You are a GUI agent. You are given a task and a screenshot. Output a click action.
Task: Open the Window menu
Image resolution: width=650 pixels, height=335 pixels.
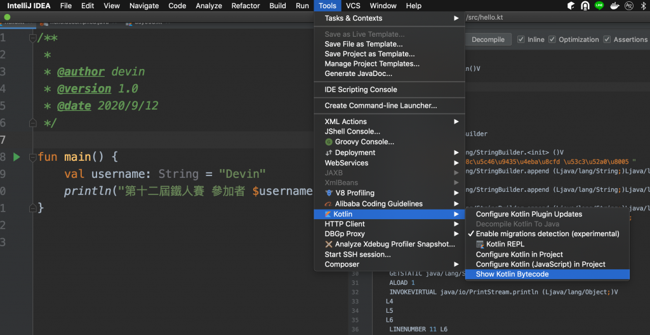pos(383,6)
